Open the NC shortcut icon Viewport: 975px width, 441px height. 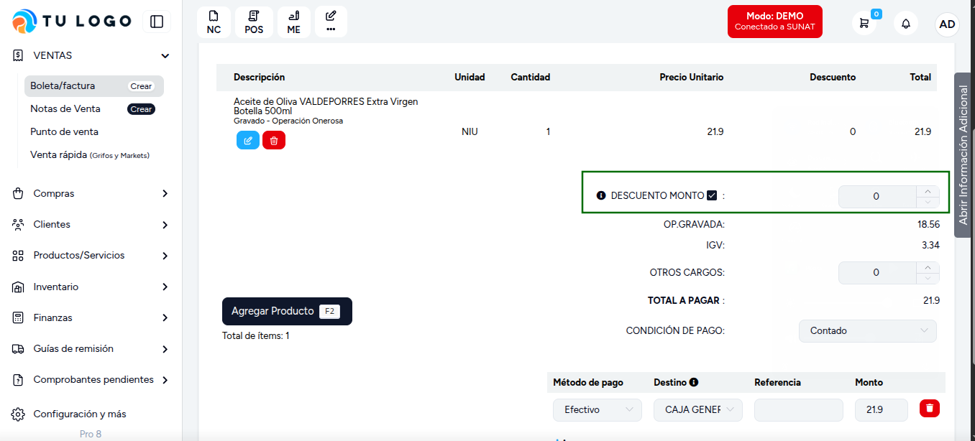214,22
